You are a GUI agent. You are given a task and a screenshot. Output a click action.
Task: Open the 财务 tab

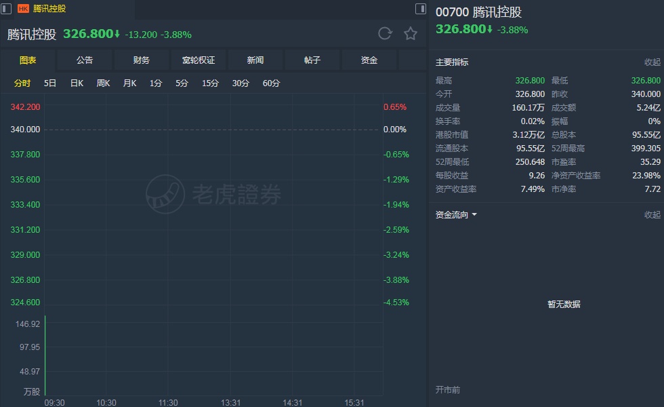click(x=142, y=60)
